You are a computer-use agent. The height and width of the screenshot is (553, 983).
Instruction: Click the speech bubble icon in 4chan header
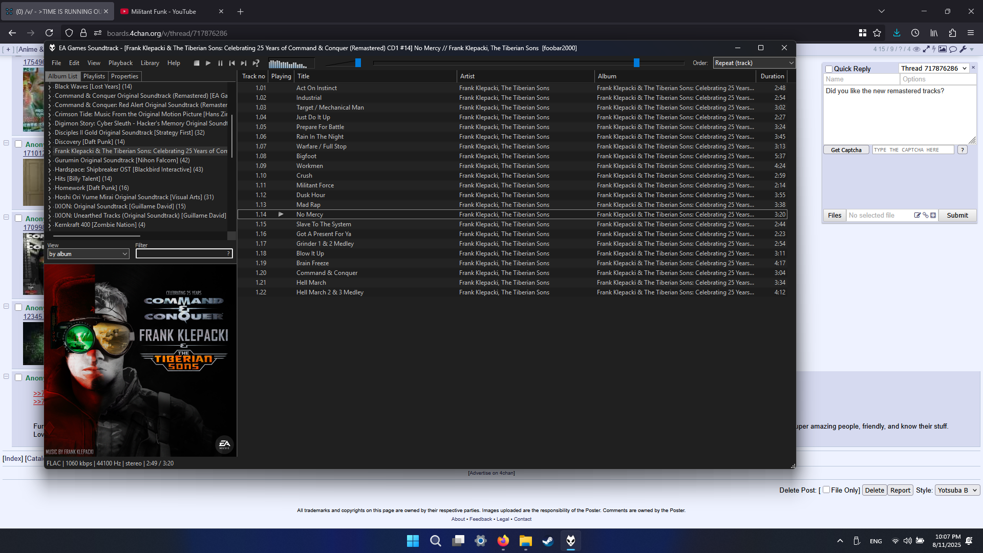point(953,49)
